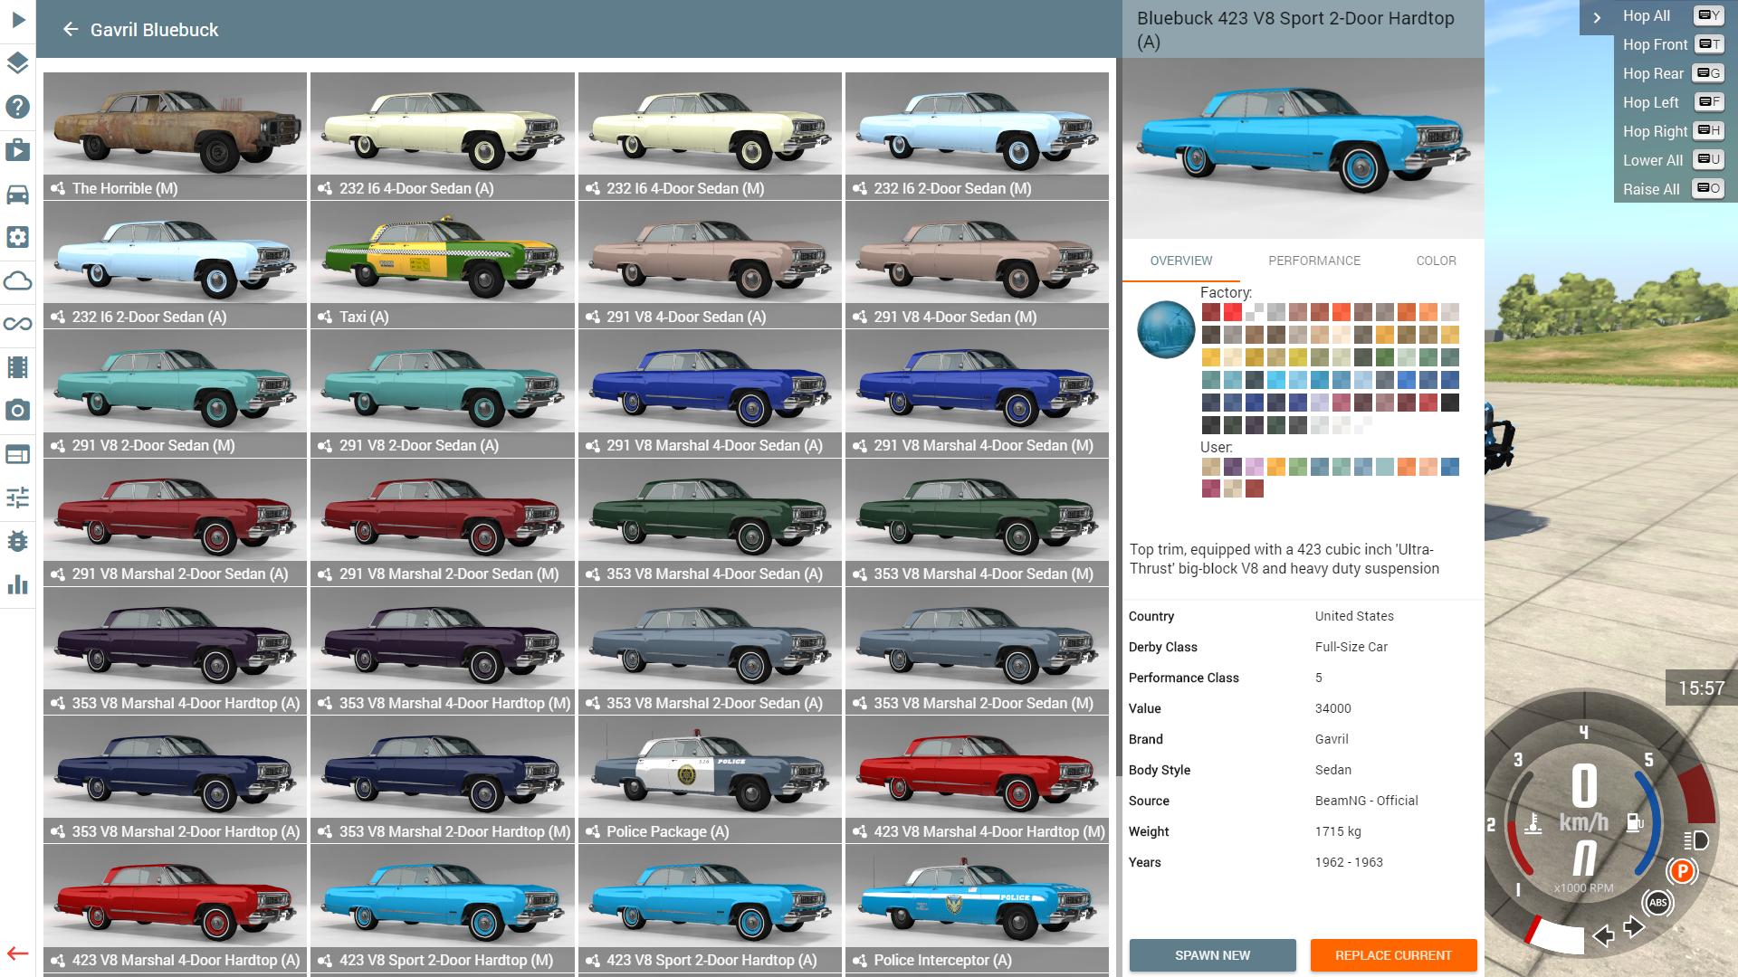Open the layers icon in sidebar

click(18, 62)
